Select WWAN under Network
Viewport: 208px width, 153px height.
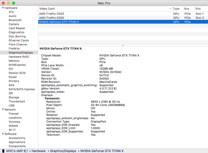pyautogui.click(x=13, y=126)
